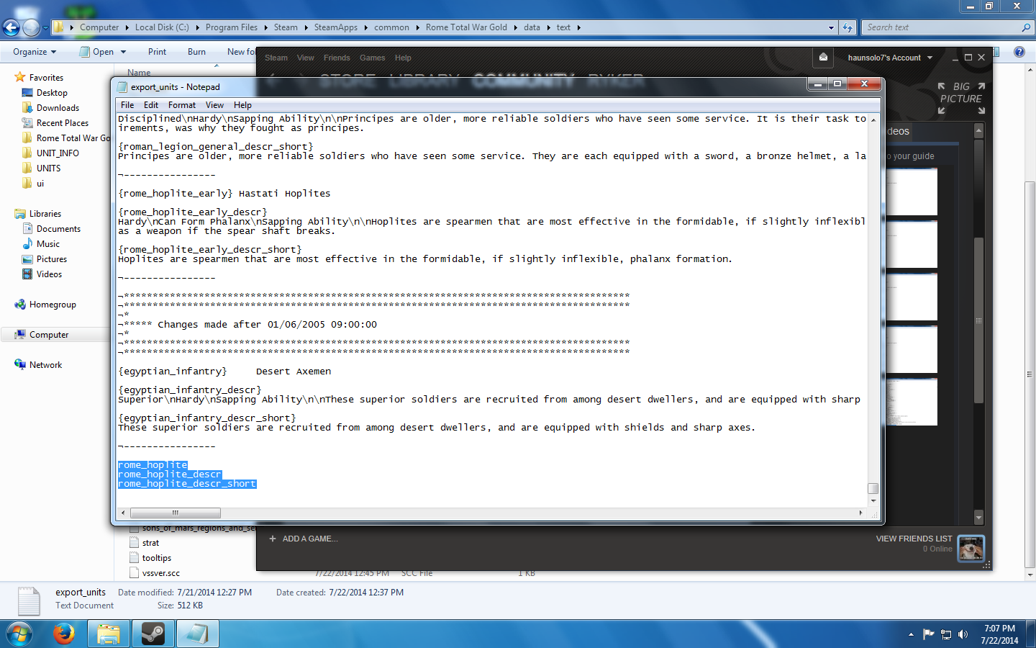
Task: Switch to Notepad on the taskbar
Action: tap(198, 634)
